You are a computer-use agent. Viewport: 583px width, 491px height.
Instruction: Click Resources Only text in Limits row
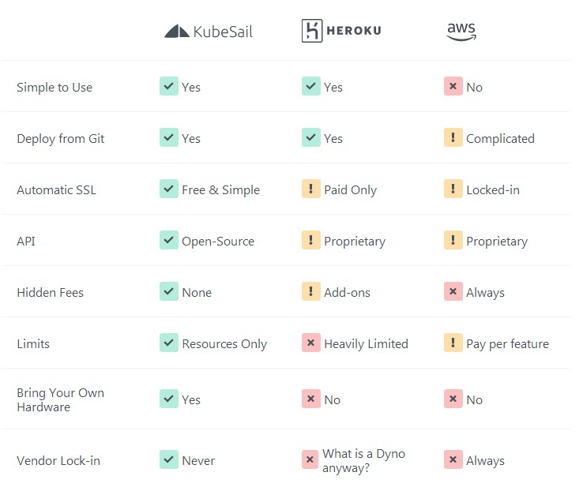(x=224, y=344)
